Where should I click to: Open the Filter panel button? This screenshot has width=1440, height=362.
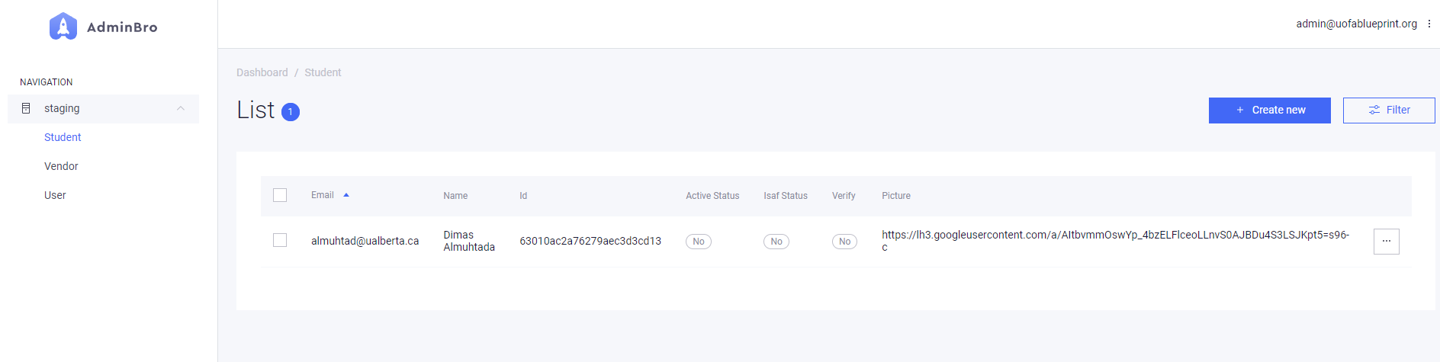pyautogui.click(x=1389, y=110)
